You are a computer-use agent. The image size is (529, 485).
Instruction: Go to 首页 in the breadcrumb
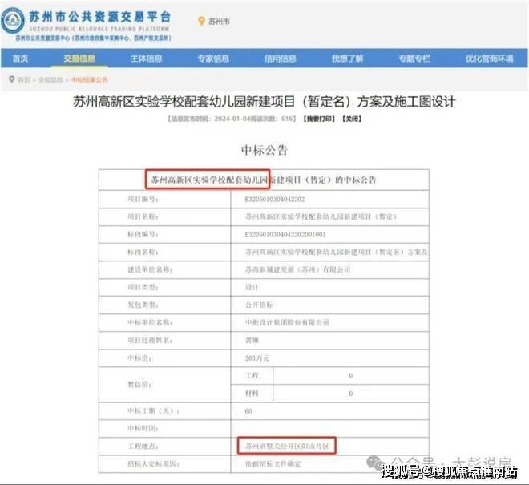[x=23, y=79]
